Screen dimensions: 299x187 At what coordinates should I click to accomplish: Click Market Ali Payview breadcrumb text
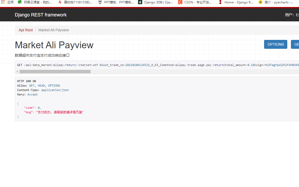point(54,30)
